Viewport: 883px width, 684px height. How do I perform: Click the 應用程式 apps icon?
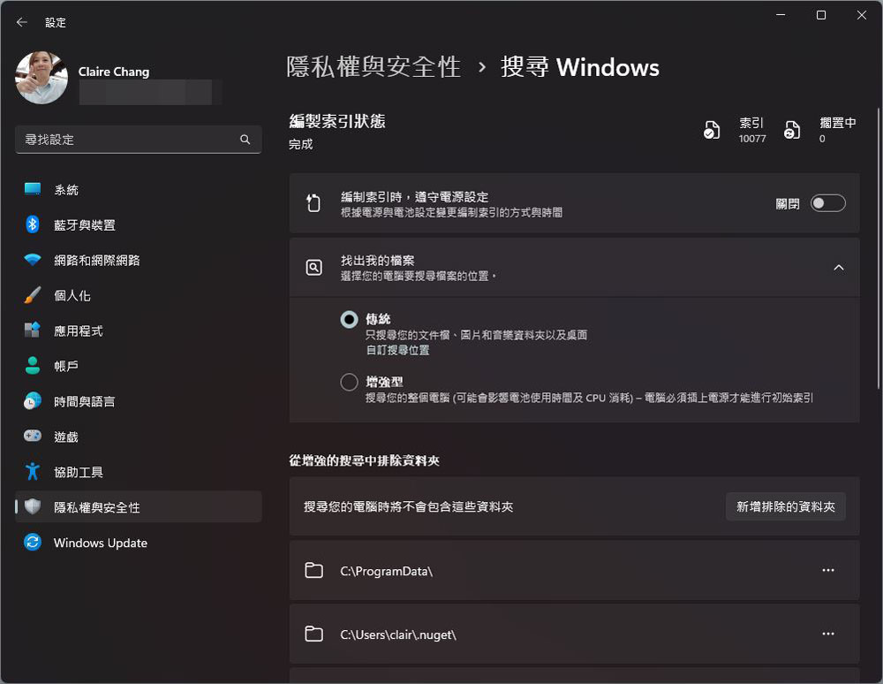pos(33,330)
